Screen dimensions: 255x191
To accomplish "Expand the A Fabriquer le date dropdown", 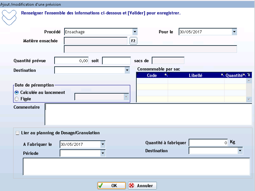I will [103, 144].
